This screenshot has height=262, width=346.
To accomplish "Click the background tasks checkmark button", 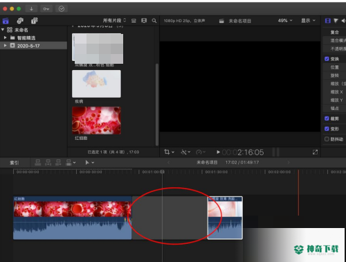I will [62, 9].
